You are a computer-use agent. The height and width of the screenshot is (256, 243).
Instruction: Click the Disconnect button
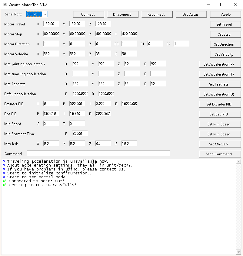coord(123,15)
